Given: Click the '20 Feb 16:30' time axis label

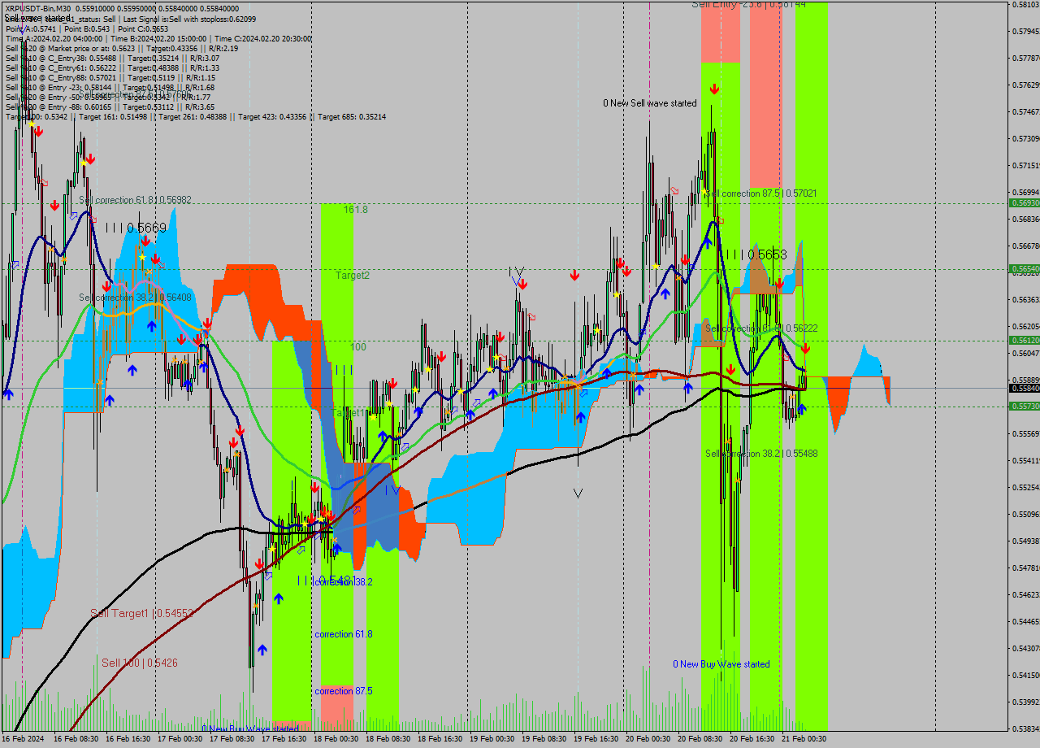Looking at the screenshot, I should point(752,739).
